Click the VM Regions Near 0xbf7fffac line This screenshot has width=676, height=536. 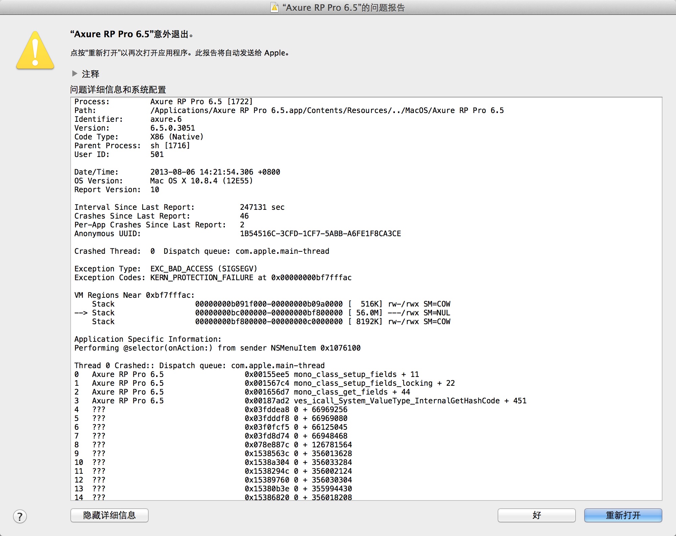click(135, 295)
